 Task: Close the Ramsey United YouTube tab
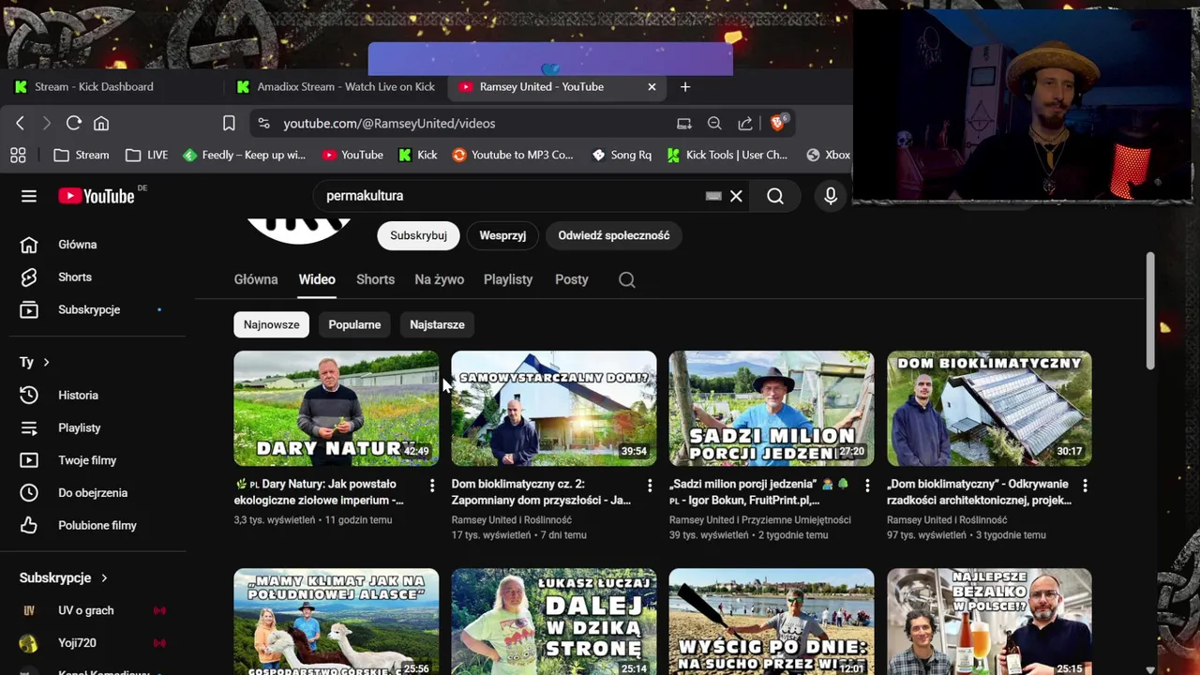click(x=652, y=86)
